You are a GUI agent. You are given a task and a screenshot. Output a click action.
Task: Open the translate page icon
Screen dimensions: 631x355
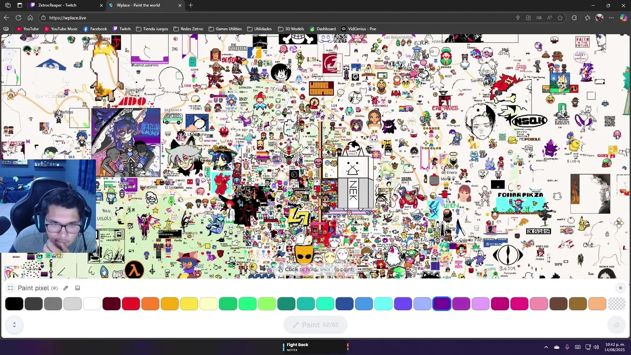(539, 18)
